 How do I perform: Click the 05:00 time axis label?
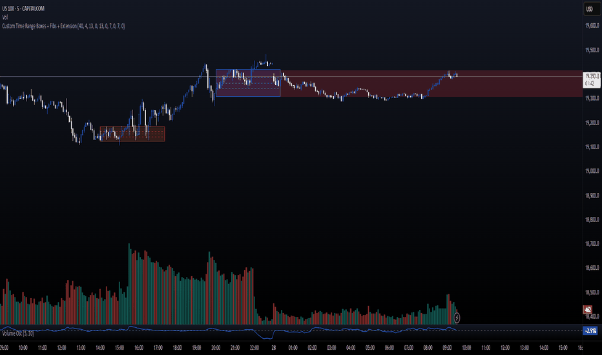pyautogui.click(x=370, y=348)
